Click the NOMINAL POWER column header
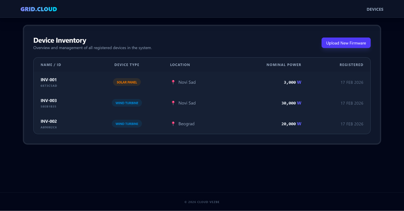Viewport: 404px width, 211px height. pos(284,65)
